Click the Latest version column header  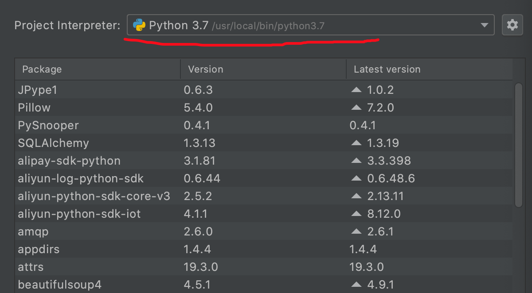(387, 69)
